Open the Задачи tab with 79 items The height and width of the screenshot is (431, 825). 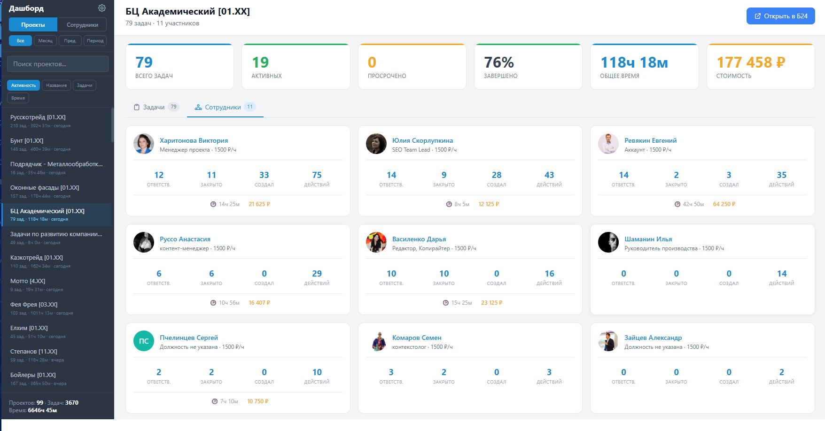click(x=156, y=108)
